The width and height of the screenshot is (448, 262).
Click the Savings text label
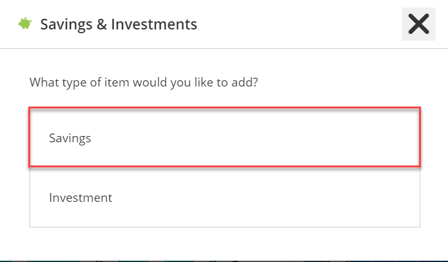[70, 139]
